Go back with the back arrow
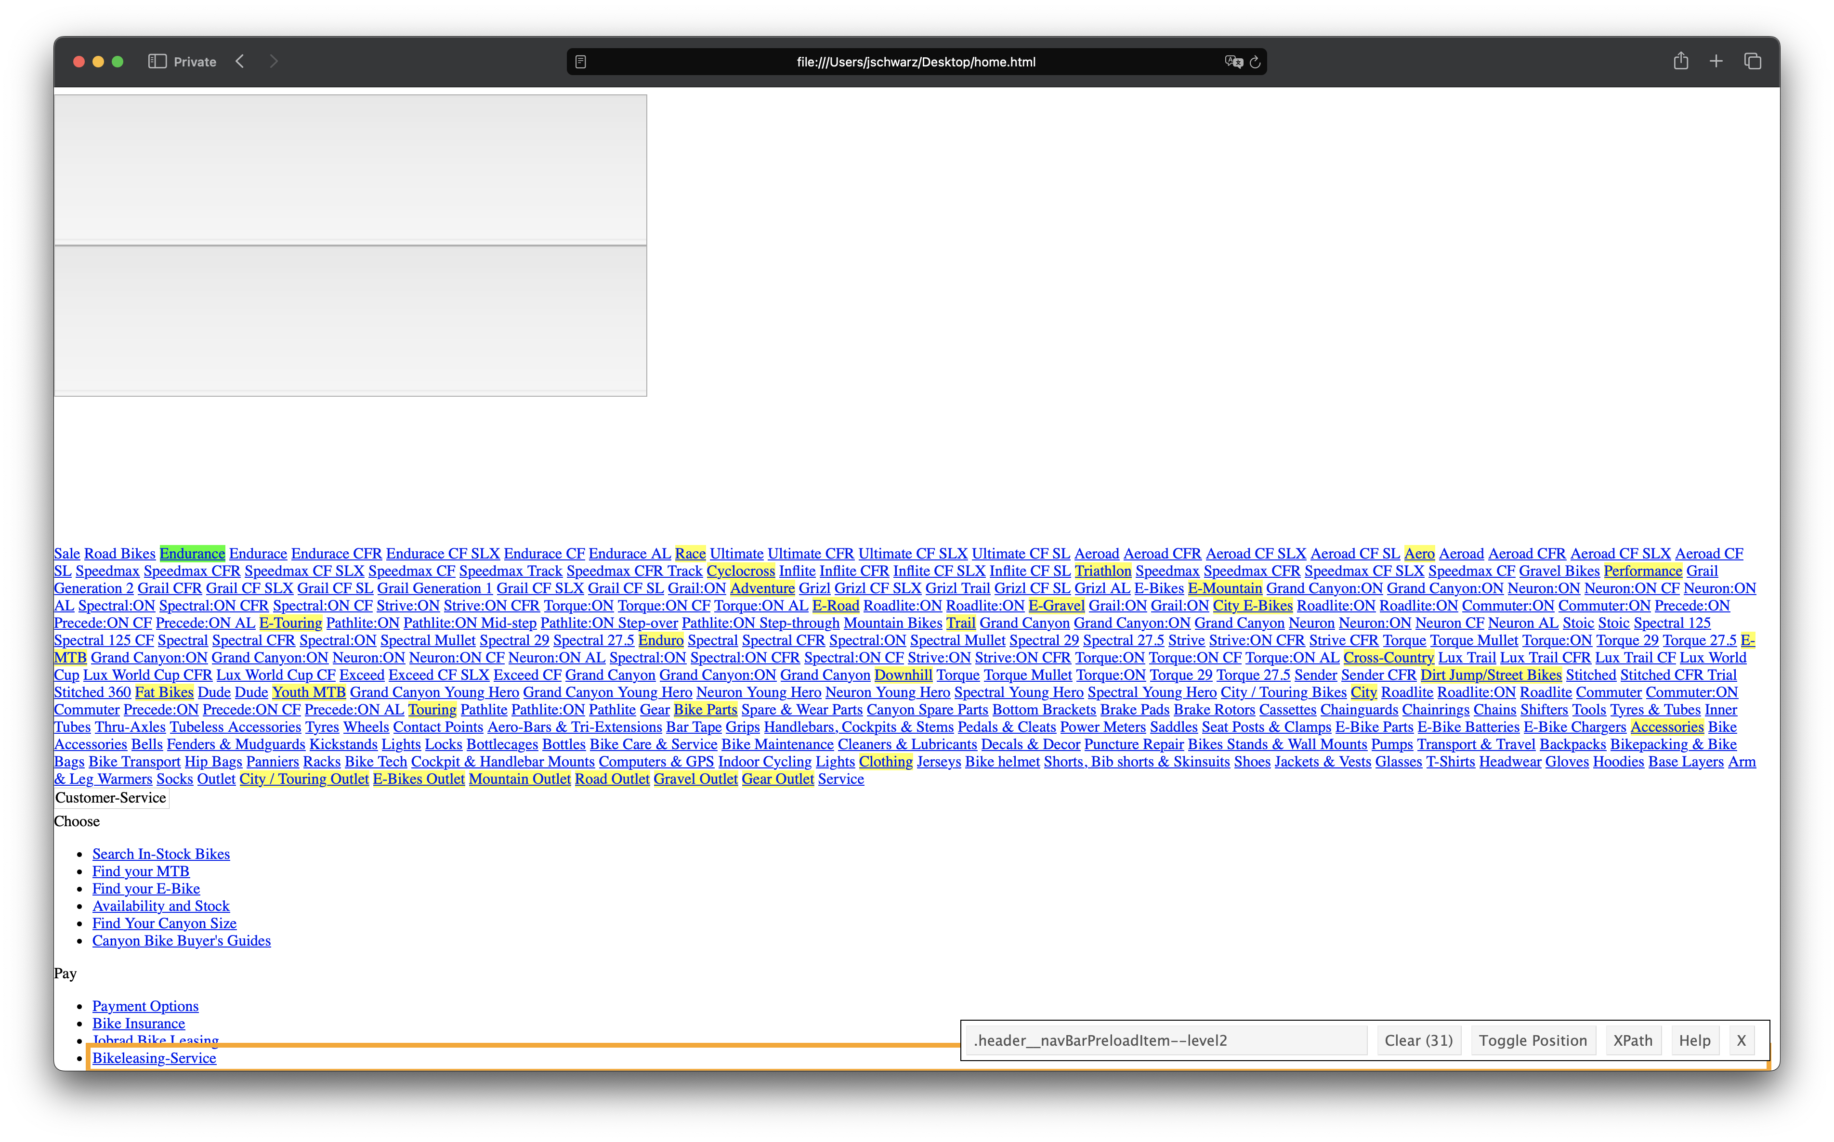This screenshot has height=1142, width=1834. pyautogui.click(x=239, y=61)
